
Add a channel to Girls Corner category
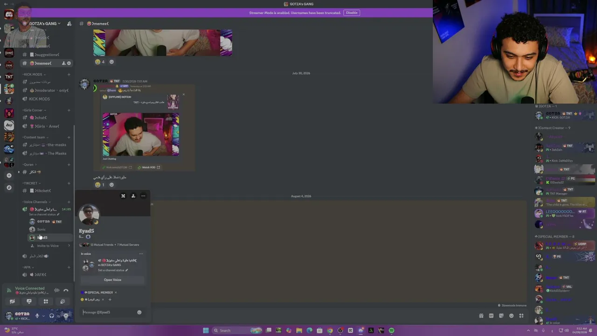click(69, 110)
